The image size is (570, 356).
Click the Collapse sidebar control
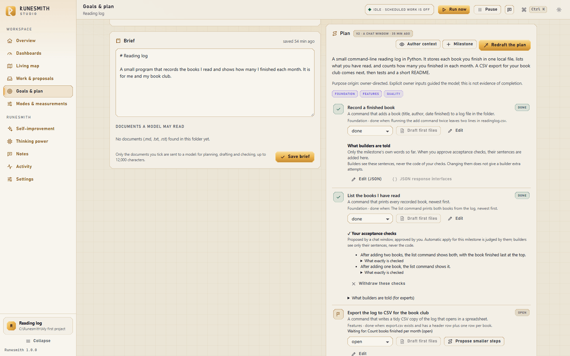(38, 341)
